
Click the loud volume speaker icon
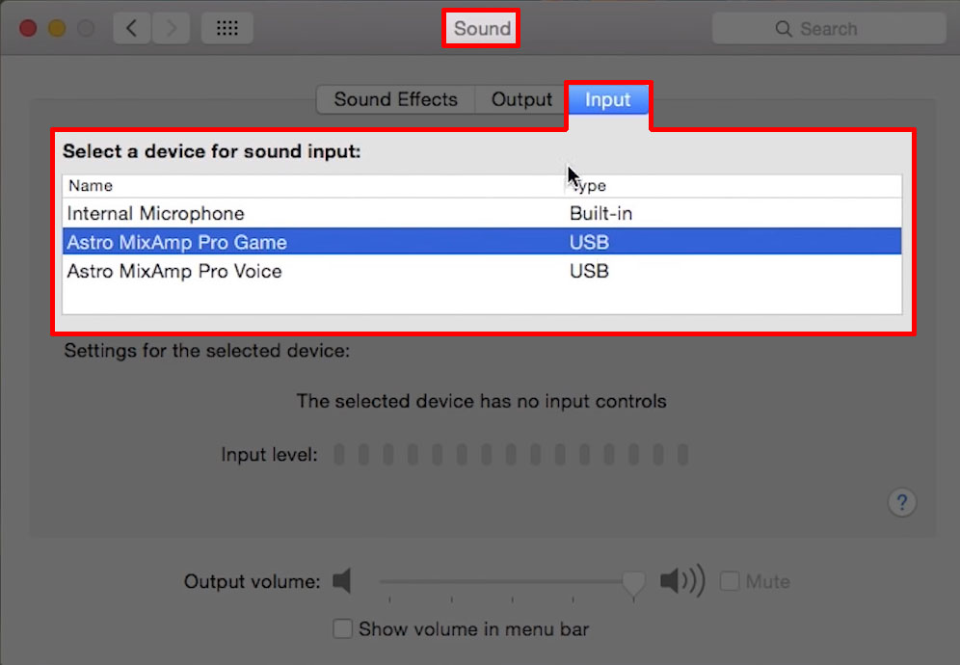click(x=680, y=581)
